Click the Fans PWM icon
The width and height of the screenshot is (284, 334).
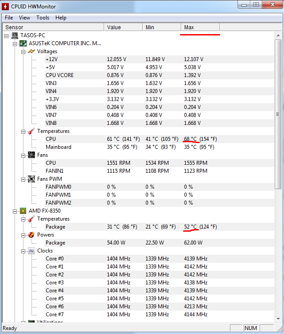point(31,179)
